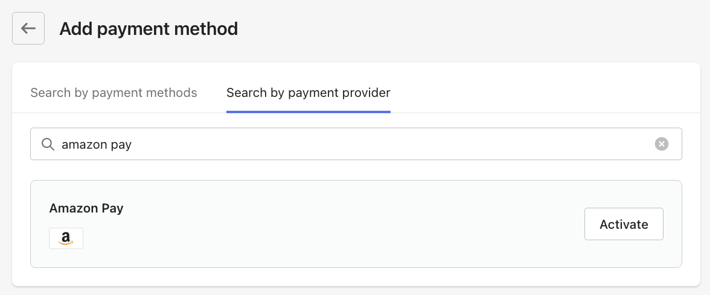The image size is (710, 295).
Task: Select the Amazon Pay result card
Action: tap(356, 224)
